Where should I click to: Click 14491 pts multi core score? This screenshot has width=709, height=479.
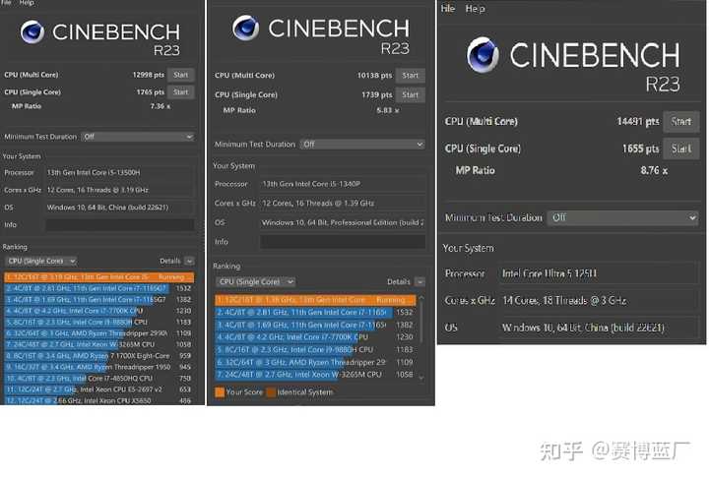(637, 121)
